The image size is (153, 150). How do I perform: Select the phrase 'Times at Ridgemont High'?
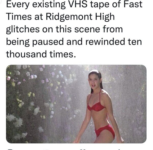pyautogui.click(x=60, y=17)
